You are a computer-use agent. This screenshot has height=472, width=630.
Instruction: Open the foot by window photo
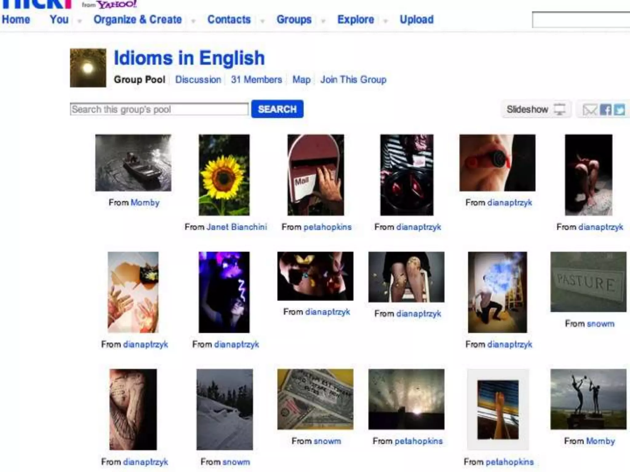click(x=498, y=410)
